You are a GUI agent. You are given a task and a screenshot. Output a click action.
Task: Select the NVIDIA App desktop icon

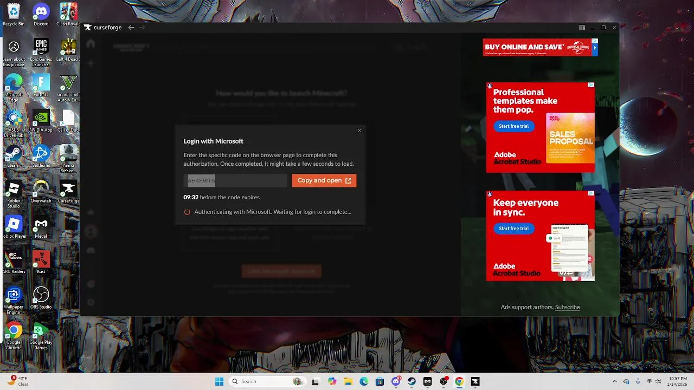41,121
